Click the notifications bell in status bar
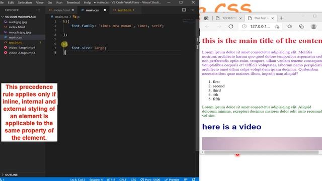The height and width of the screenshot is (181, 322). (x=194, y=179)
